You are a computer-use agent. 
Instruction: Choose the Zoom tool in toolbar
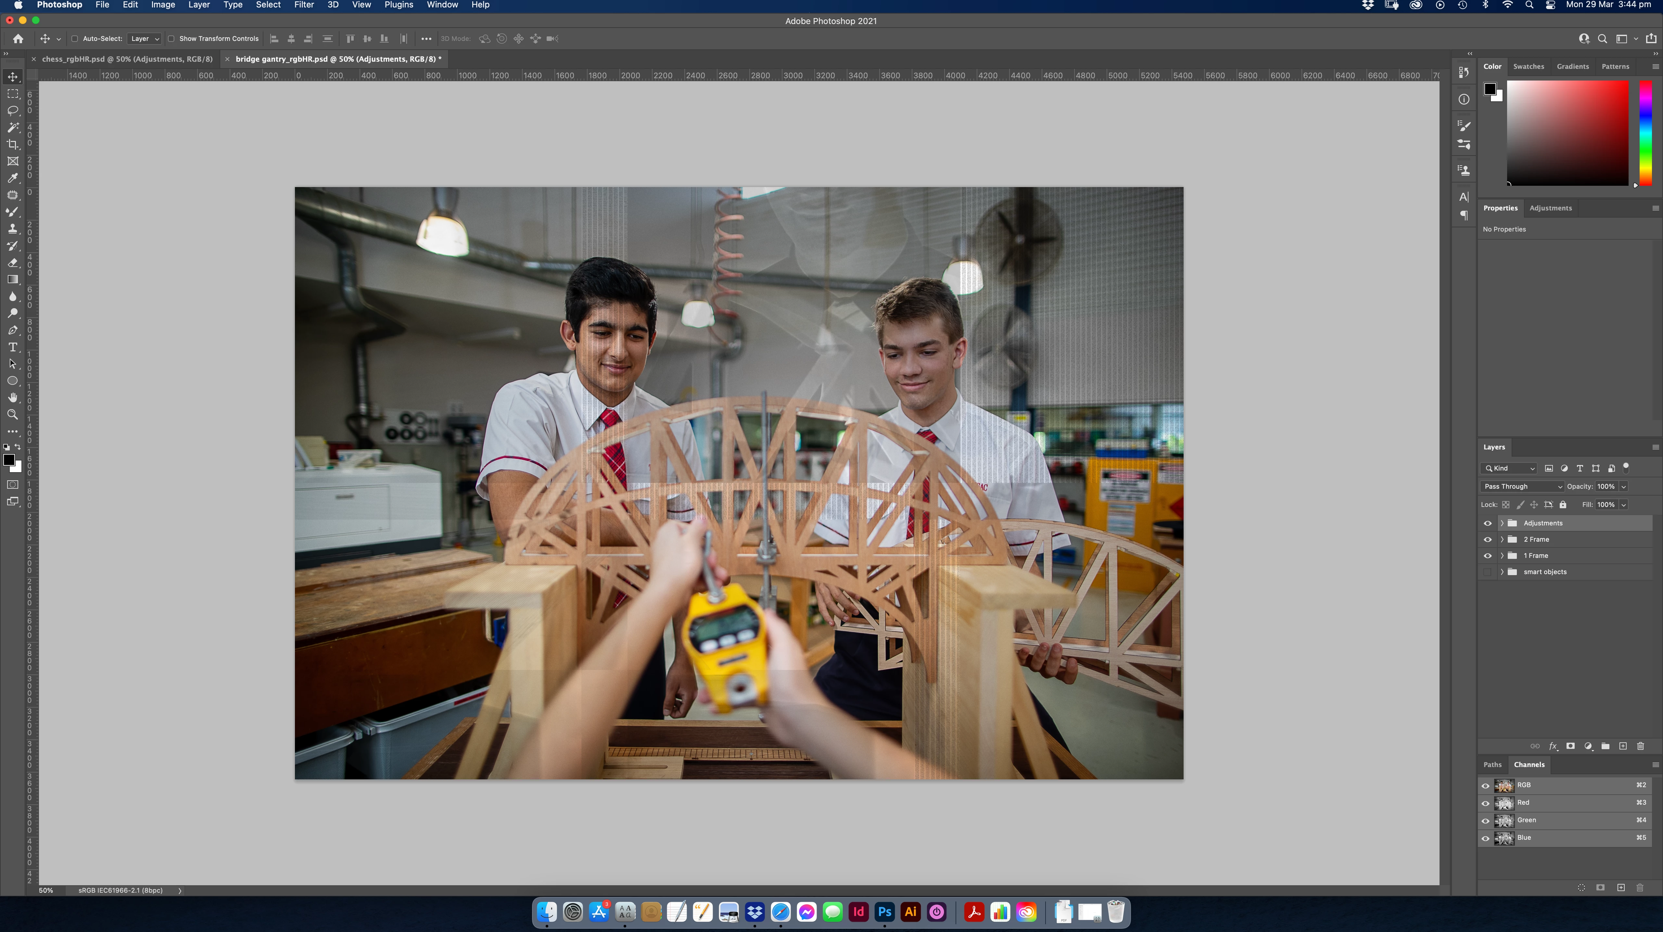(12, 414)
